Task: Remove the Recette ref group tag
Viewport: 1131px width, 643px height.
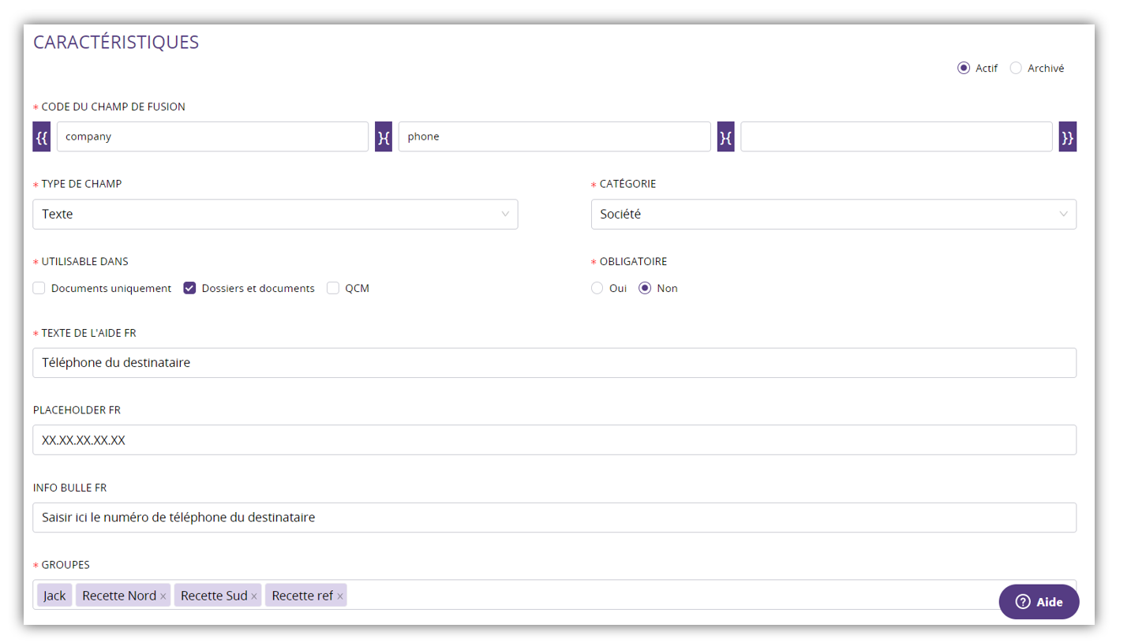Action: tap(340, 596)
